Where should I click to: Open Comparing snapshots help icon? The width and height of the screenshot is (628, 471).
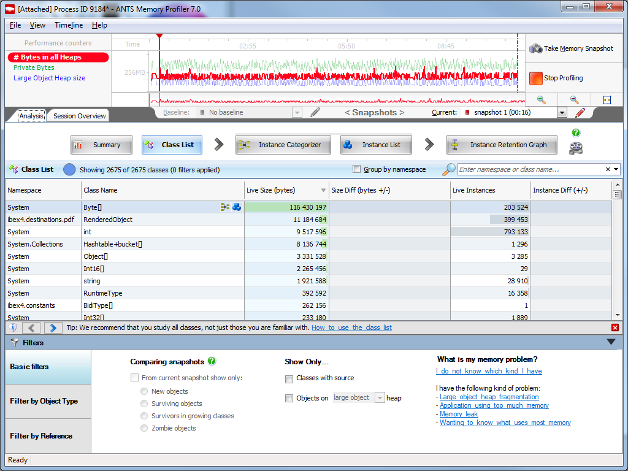[x=212, y=361]
